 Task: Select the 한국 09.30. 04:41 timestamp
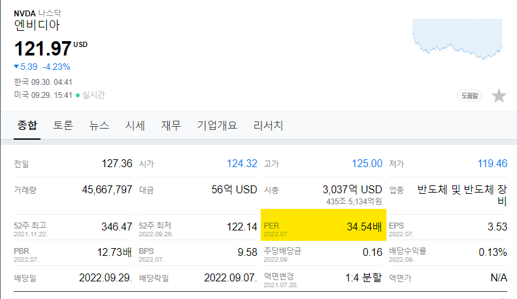coord(43,82)
